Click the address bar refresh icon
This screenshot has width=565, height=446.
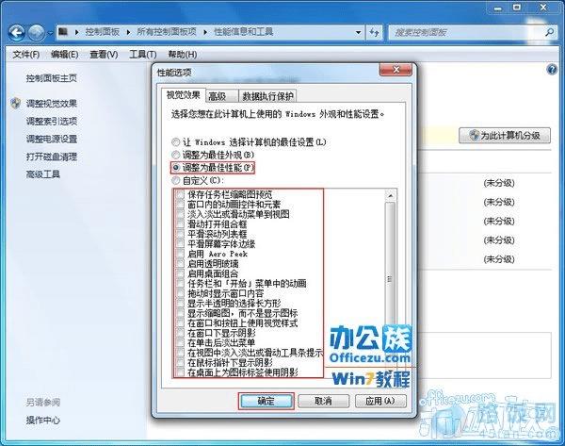[x=375, y=32]
